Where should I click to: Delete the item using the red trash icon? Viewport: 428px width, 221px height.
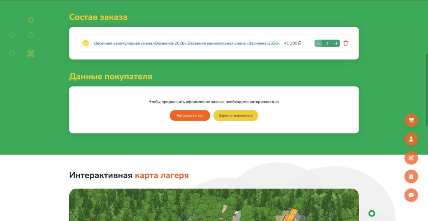346,43
